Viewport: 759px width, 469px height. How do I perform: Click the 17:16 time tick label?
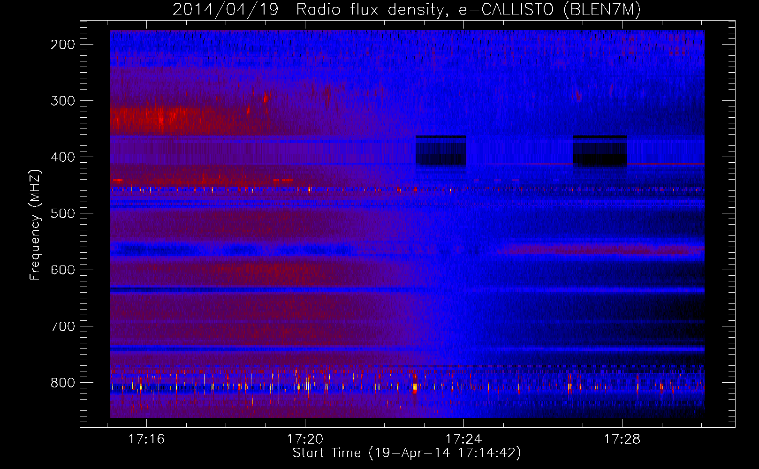[x=146, y=439]
